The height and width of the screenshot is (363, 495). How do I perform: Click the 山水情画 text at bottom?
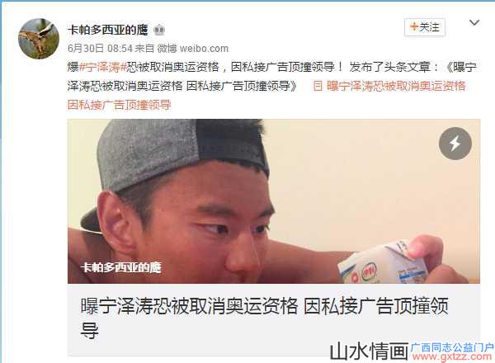coord(369,351)
